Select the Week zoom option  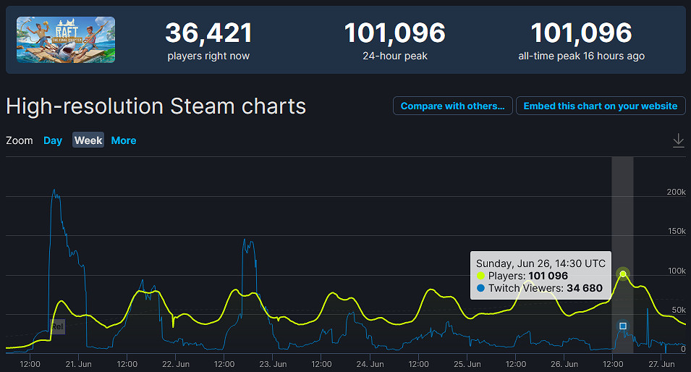[x=88, y=140]
